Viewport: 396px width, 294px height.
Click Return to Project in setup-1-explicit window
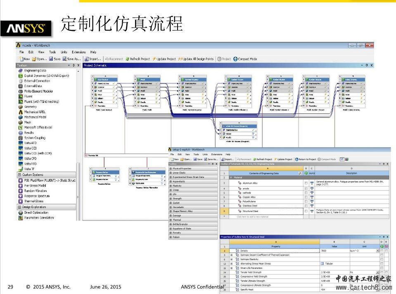point(306,159)
